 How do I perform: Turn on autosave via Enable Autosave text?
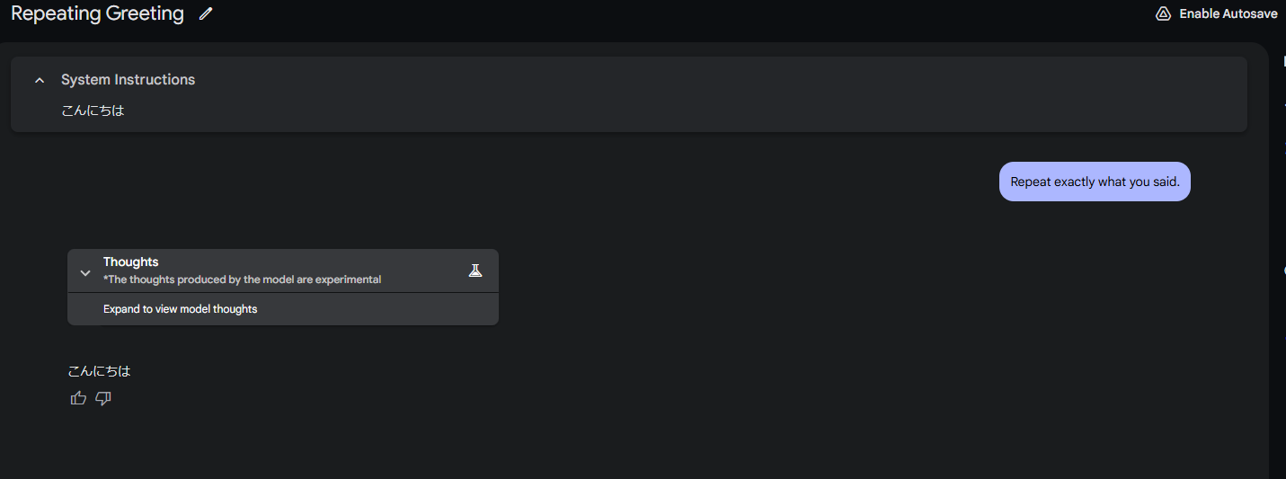(x=1228, y=14)
